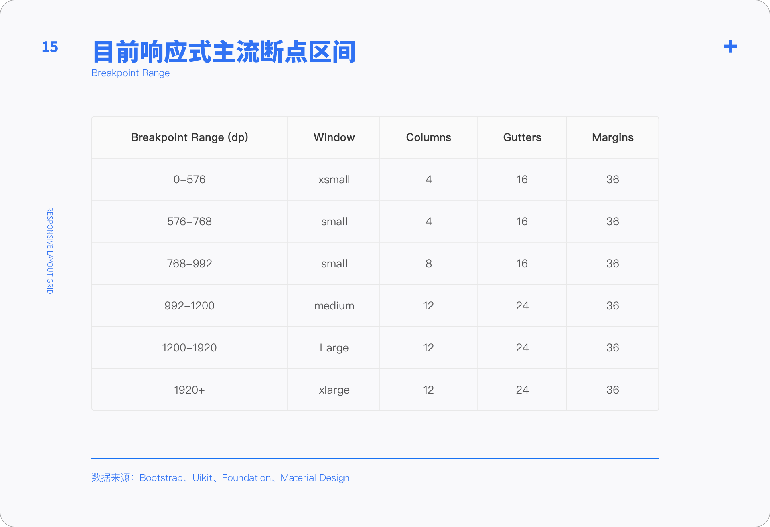Select the Window column header

point(334,137)
